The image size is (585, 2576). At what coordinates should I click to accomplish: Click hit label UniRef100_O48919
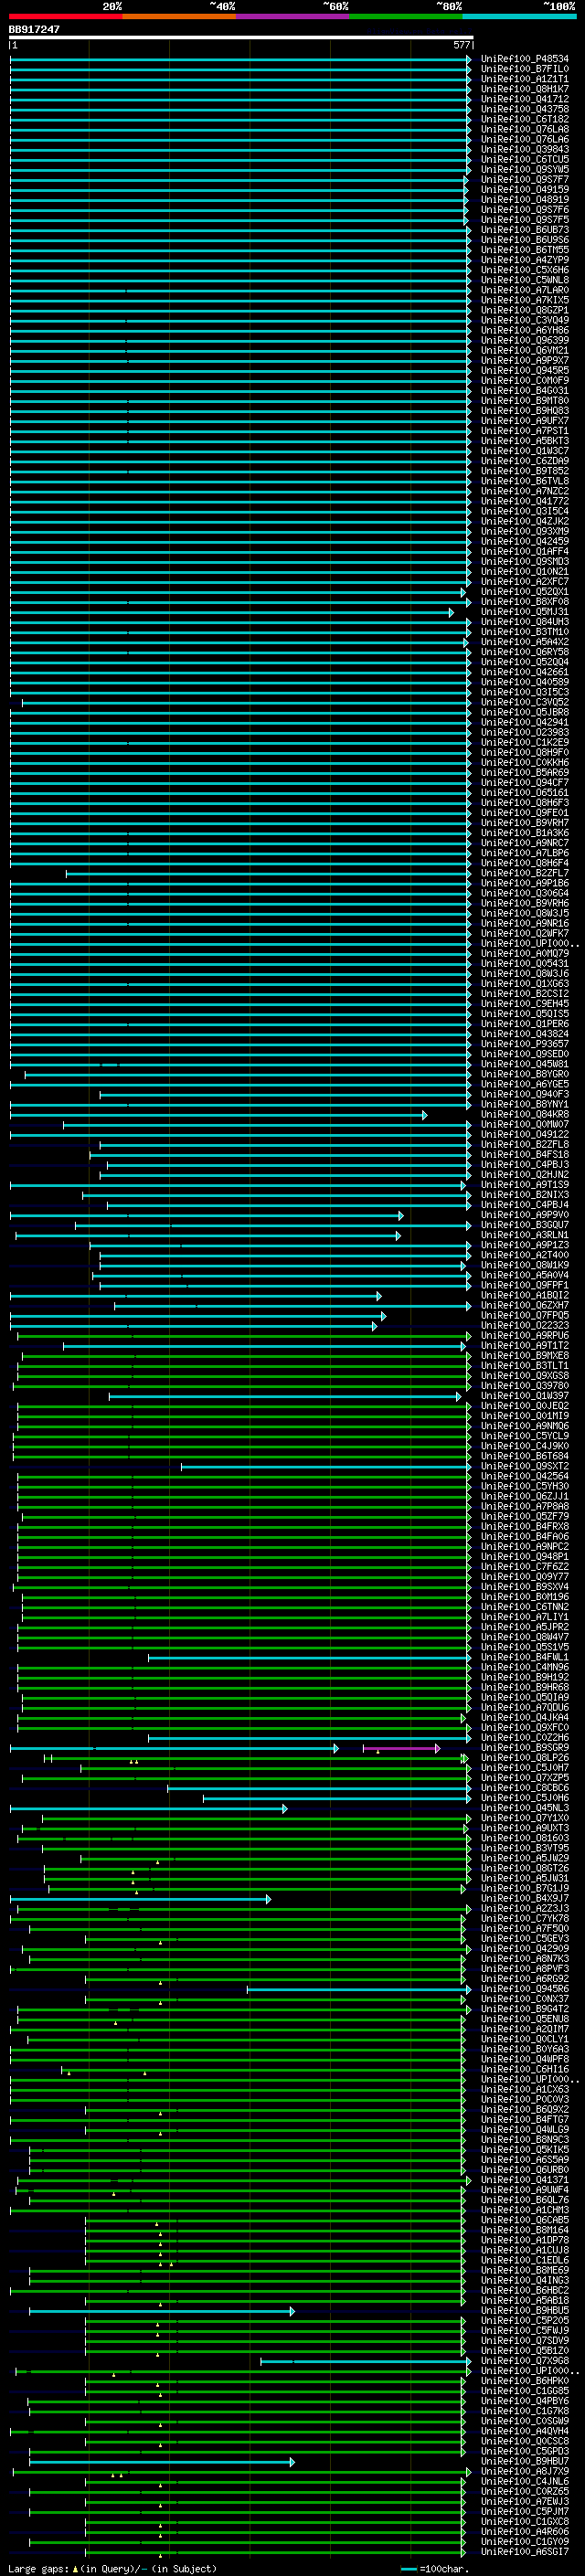coord(524,199)
